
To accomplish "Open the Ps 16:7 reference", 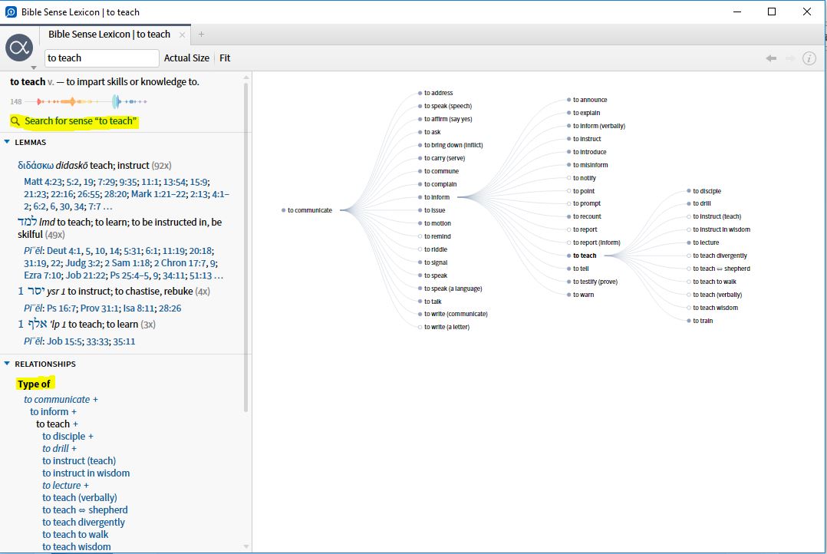I will [x=61, y=308].
